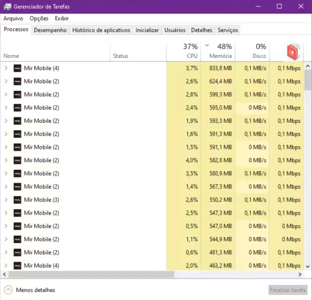Click the 0 Mbps cell in the 544,9 MB row
Screen dimensions: 312x300
pos(286,239)
